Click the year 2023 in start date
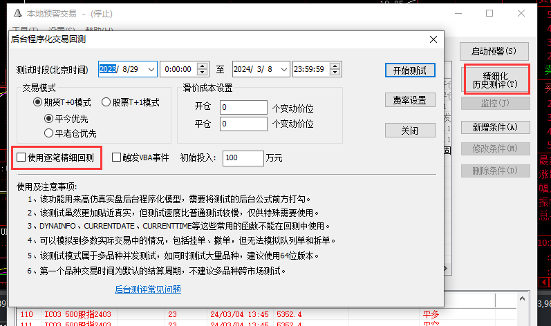The image size is (551, 326). click(108, 69)
